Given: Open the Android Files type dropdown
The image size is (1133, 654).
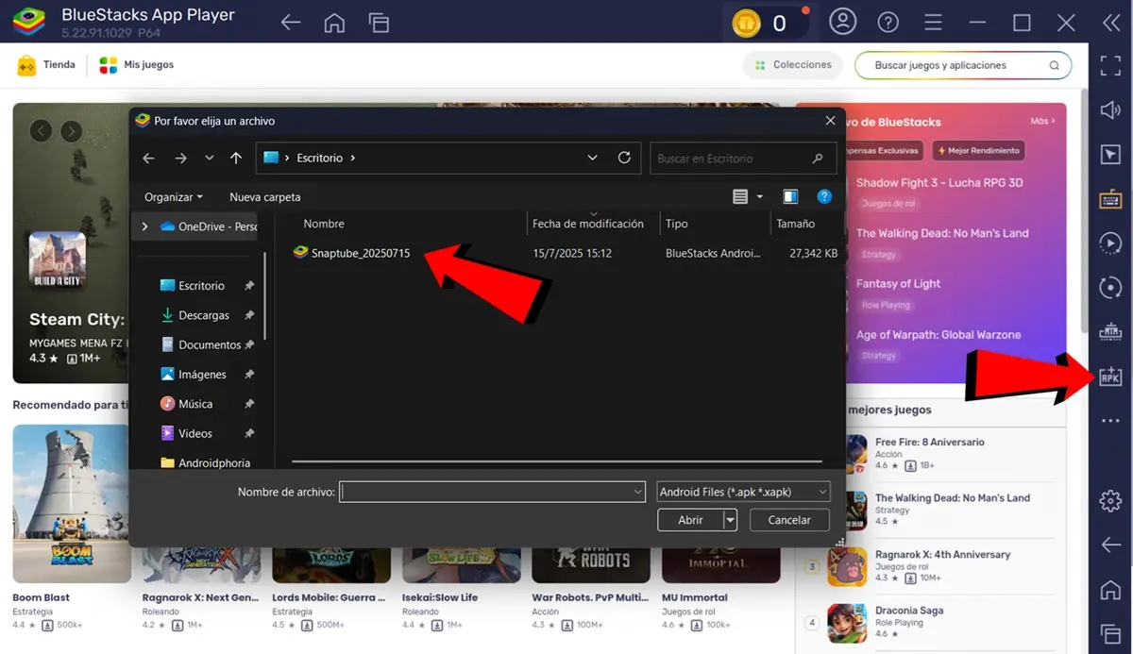Looking at the screenshot, I should point(743,492).
